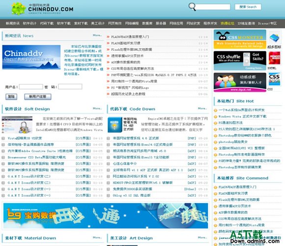The image size is (285, 246).
Task: Open 帝国网站管理系统 4.6 正式版 download
Action: 136,138
